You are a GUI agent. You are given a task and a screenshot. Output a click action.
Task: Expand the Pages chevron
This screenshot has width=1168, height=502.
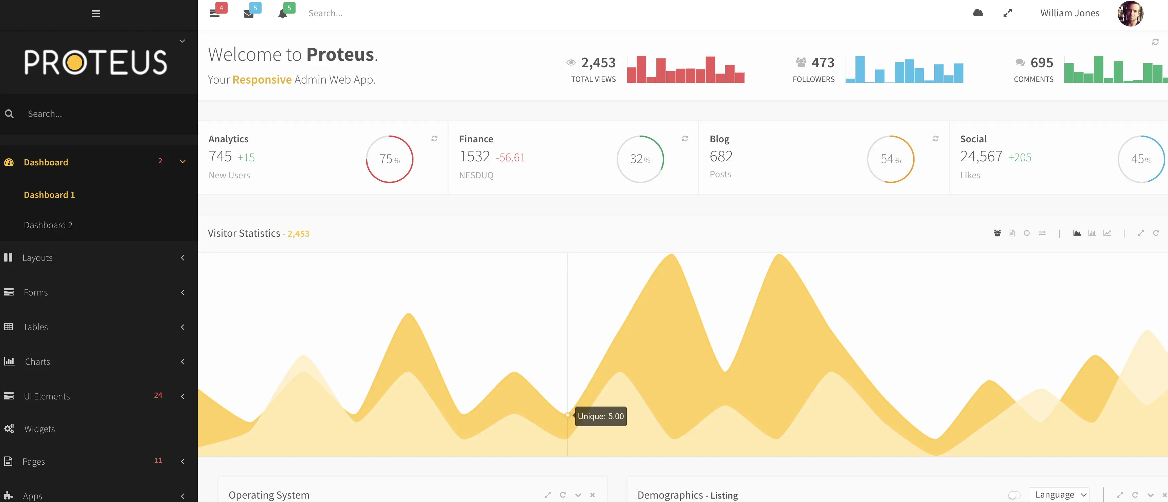pos(183,462)
